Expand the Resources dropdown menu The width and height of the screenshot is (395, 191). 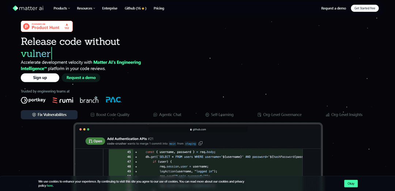tap(86, 8)
